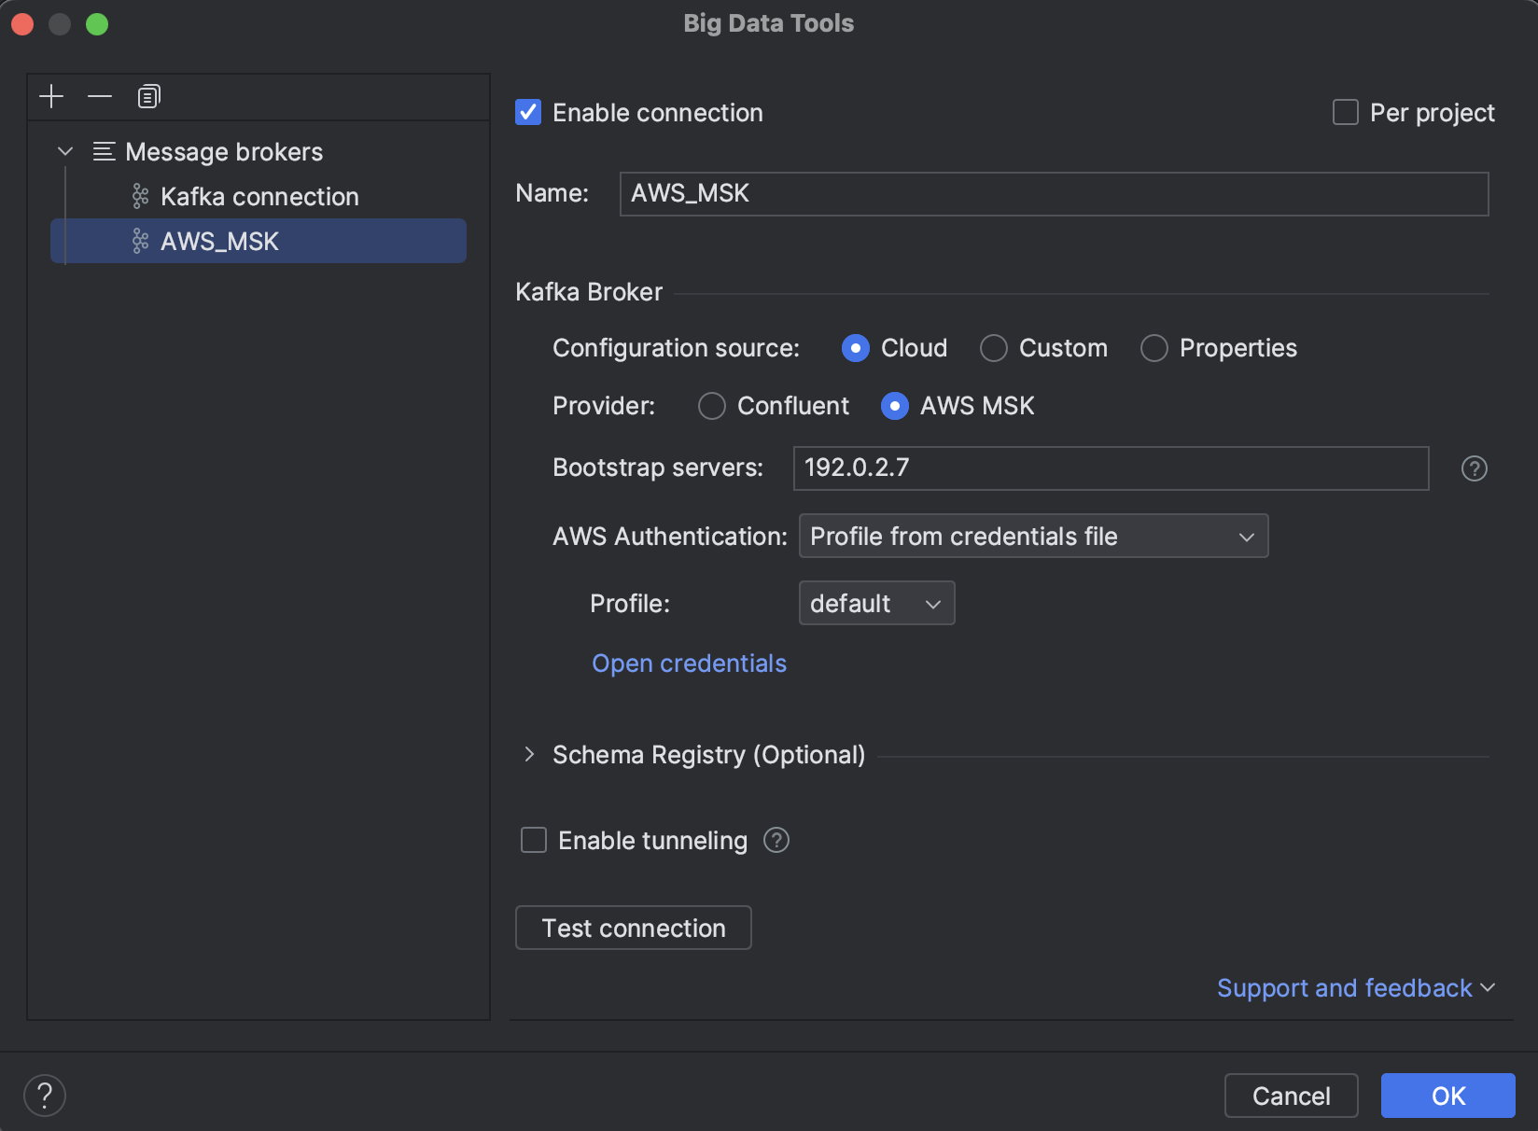Image resolution: width=1538 pixels, height=1131 pixels.
Task: Remove selected connection using the minus icon
Action: pos(100,96)
